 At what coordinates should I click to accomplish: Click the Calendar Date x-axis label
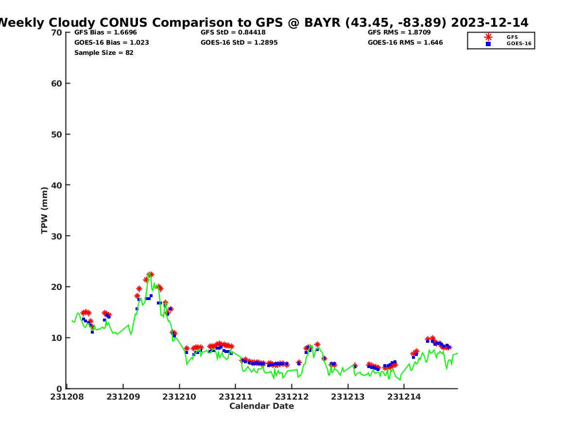[x=261, y=406]
